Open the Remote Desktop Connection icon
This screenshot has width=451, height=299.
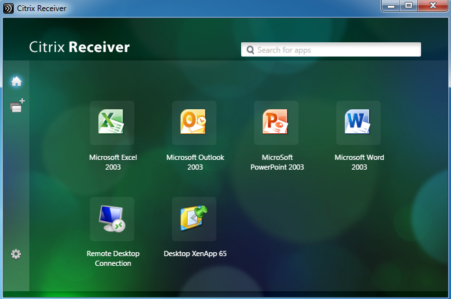112,219
